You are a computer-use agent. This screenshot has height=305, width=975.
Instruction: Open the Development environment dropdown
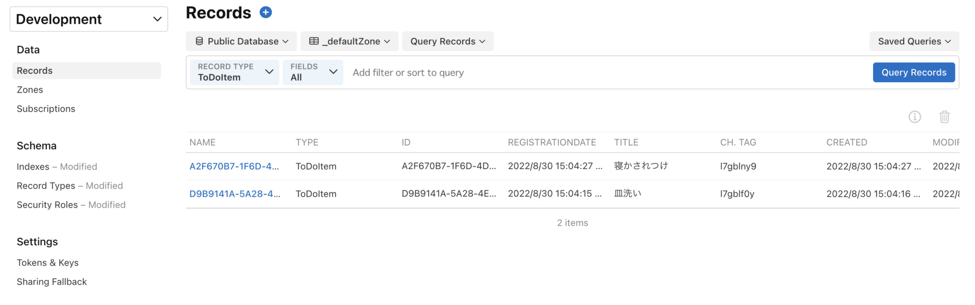pos(89,19)
